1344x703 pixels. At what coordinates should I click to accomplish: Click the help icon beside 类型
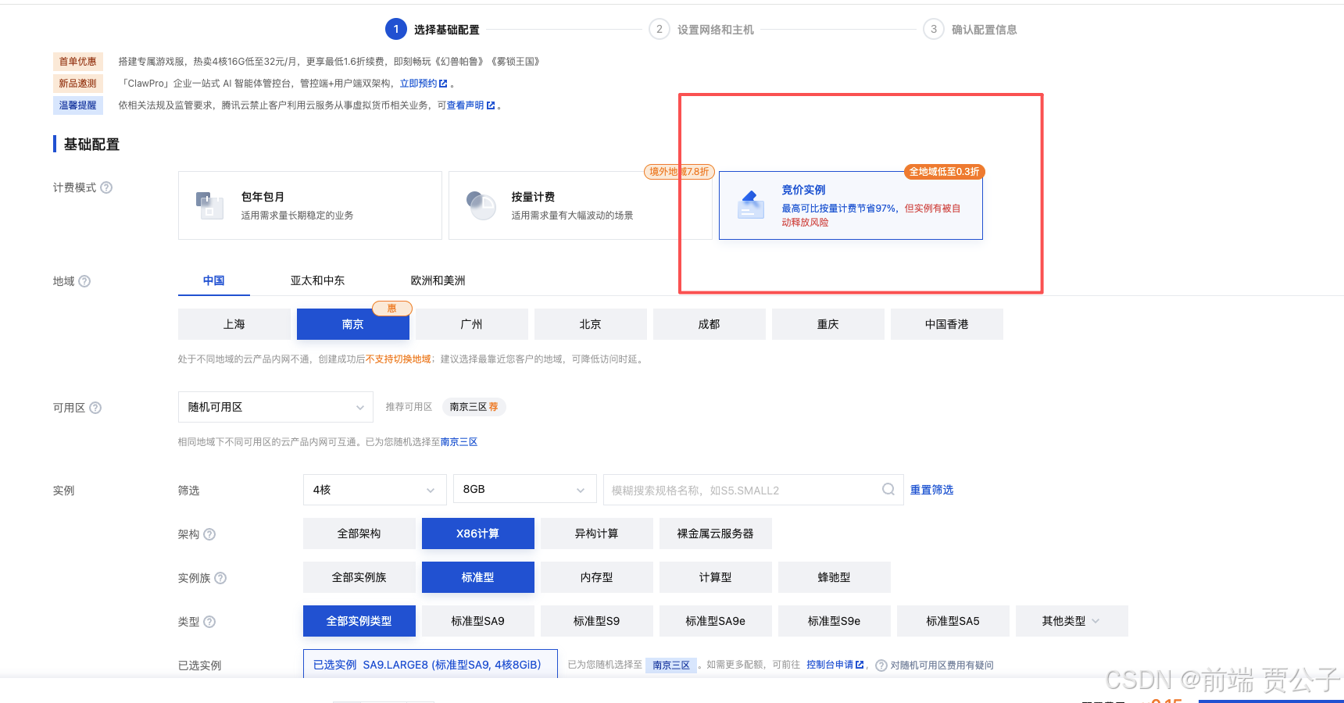(x=209, y=622)
